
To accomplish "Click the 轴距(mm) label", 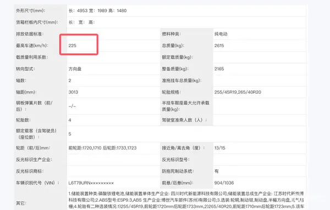I will [26, 92].
